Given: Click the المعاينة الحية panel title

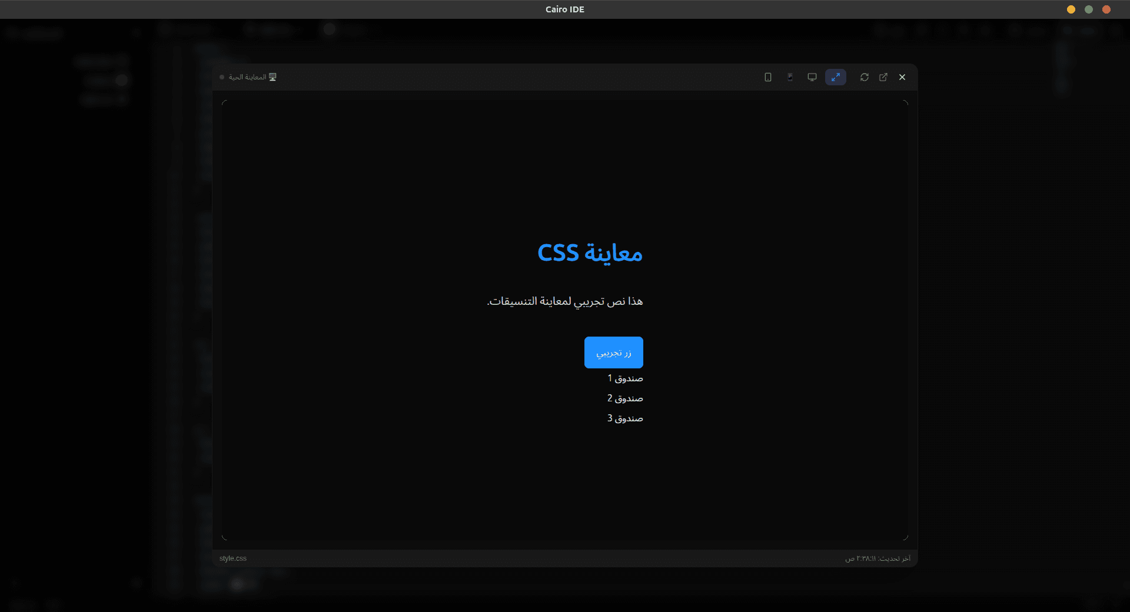Looking at the screenshot, I should [247, 77].
